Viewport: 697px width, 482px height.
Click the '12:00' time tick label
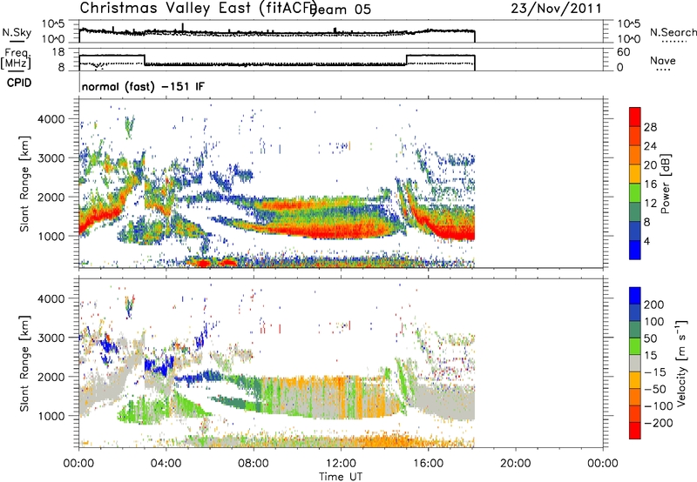(341, 464)
